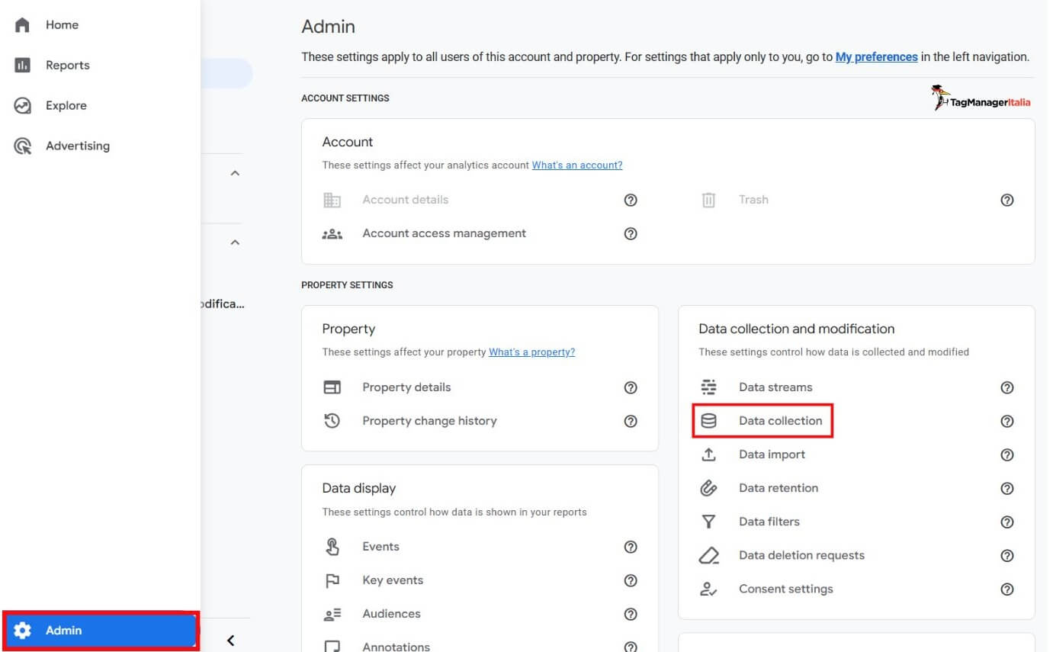Image resolution: width=1053 pixels, height=652 pixels.
Task: Click the Trash bin icon
Action: (708, 200)
